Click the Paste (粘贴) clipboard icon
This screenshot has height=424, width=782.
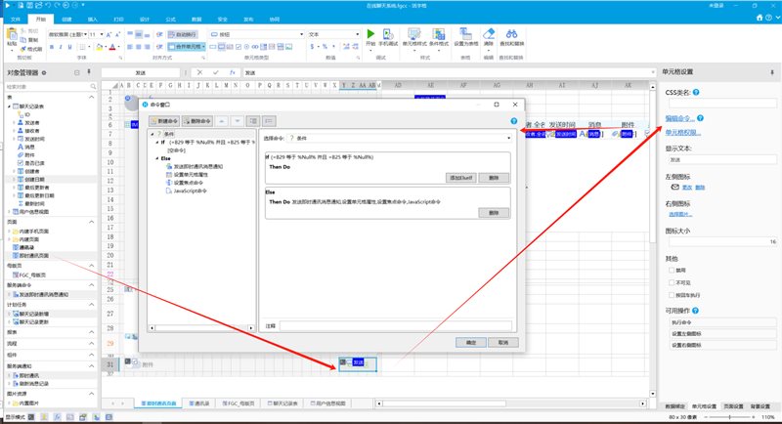pos(12,36)
